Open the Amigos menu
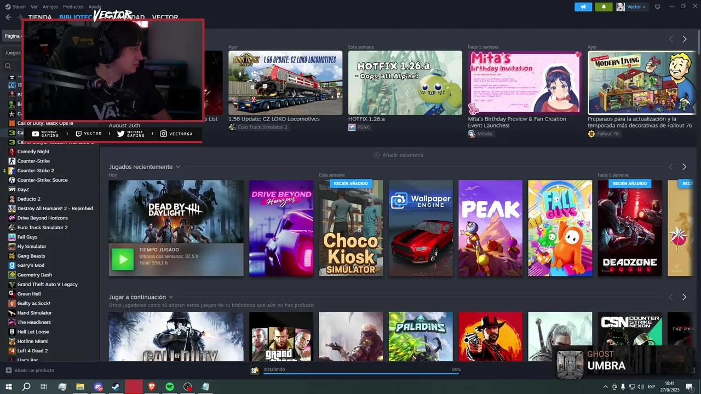The image size is (701, 394). pos(50,7)
